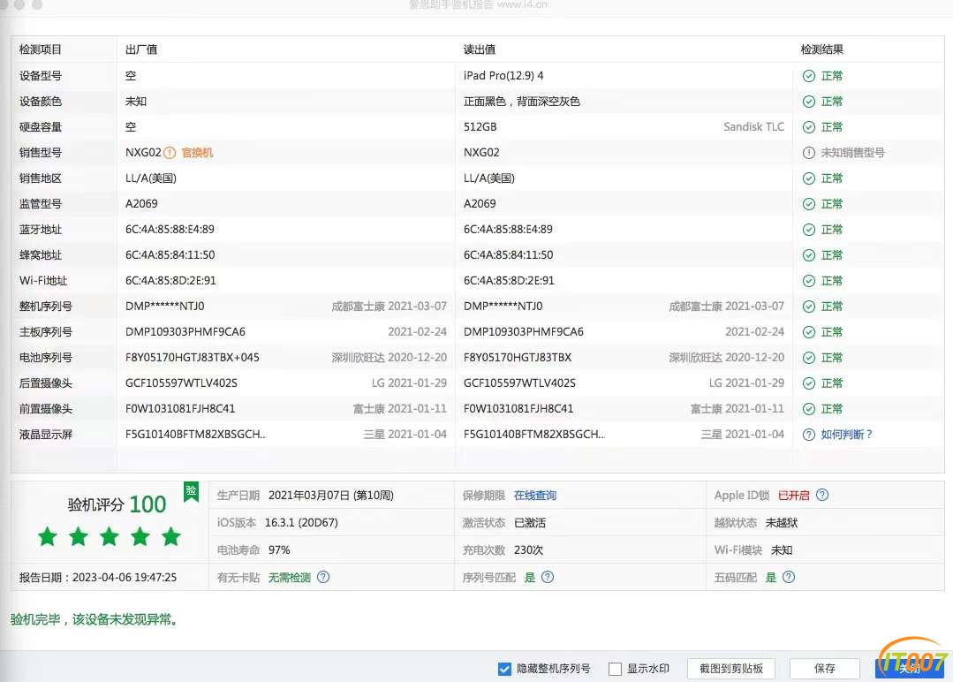The height and width of the screenshot is (682, 953).
Task: Select 出厂值 battery serial F8Y05170HGTJ83TBX+045
Action: (192, 358)
